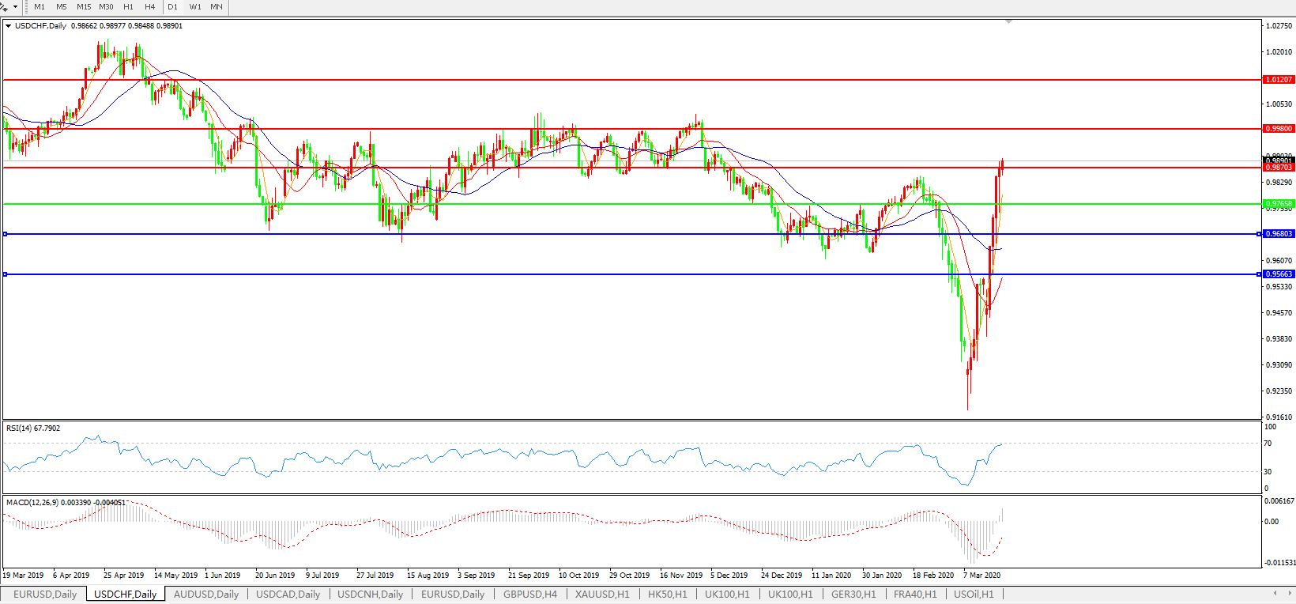The width and height of the screenshot is (1296, 604).
Task: Select the MN monthly timeframe
Action: [x=216, y=7]
